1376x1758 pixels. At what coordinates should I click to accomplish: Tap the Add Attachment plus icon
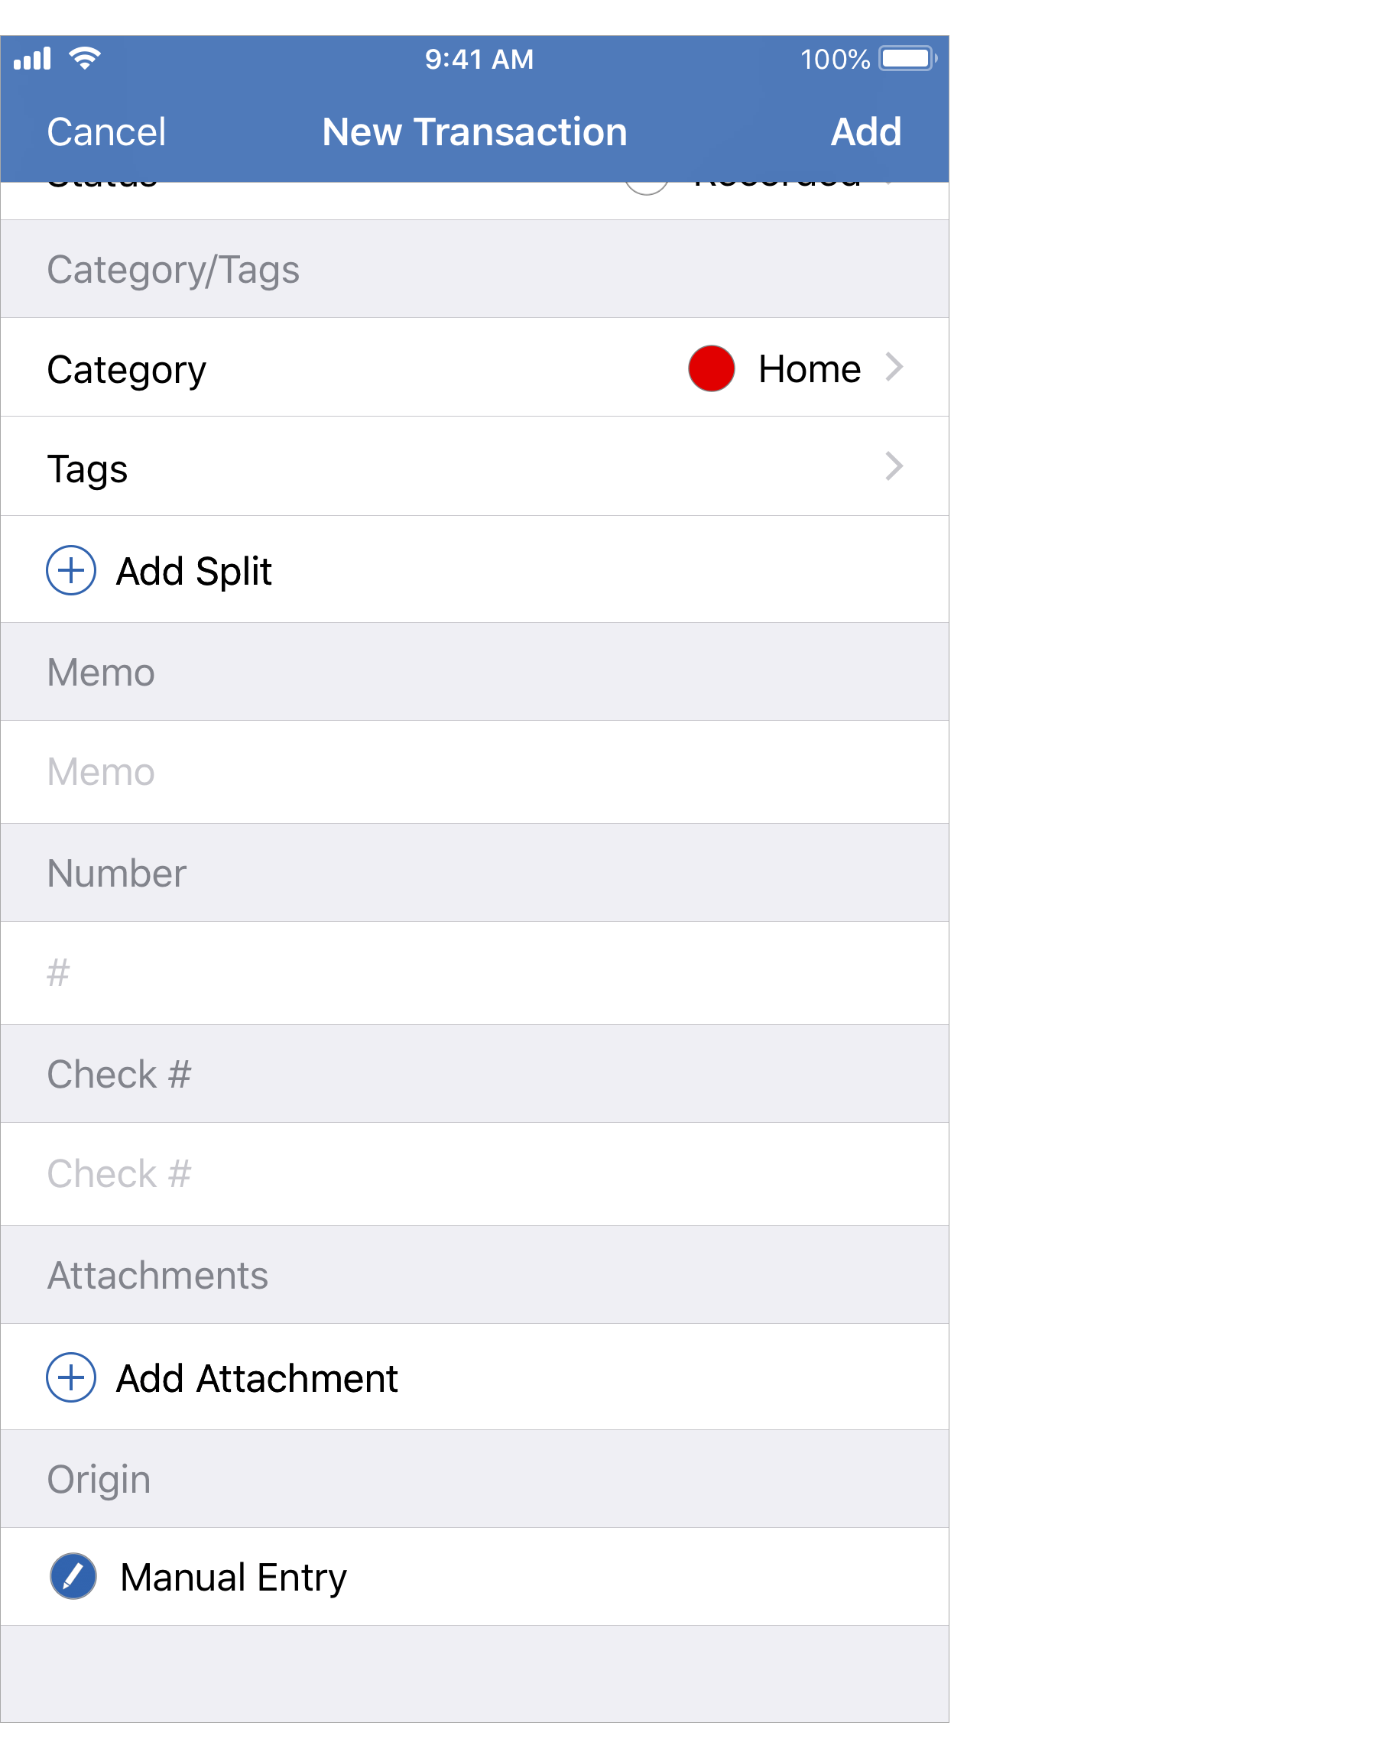pyautogui.click(x=72, y=1378)
